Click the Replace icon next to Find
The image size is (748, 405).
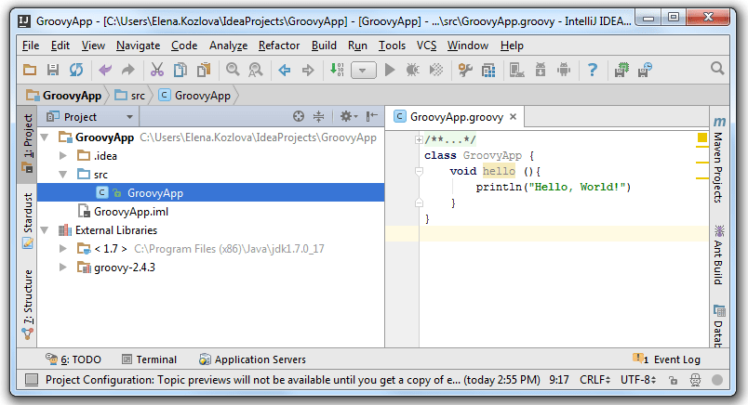click(256, 70)
